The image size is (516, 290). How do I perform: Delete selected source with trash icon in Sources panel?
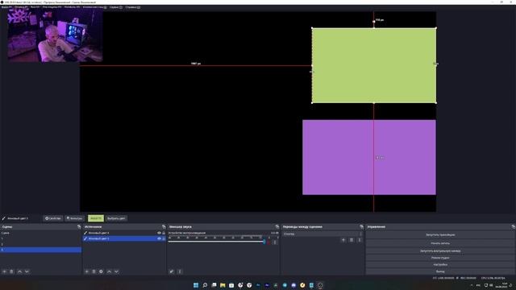(x=94, y=271)
